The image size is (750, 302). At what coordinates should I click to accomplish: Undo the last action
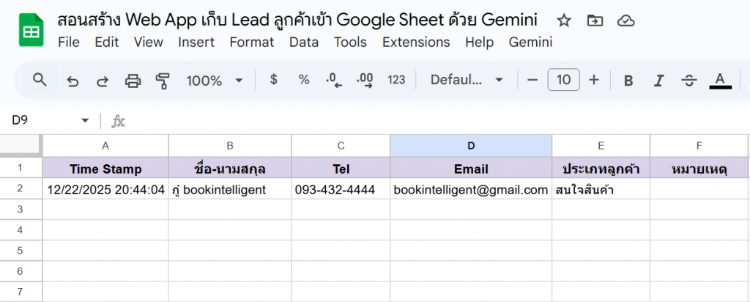(x=73, y=81)
